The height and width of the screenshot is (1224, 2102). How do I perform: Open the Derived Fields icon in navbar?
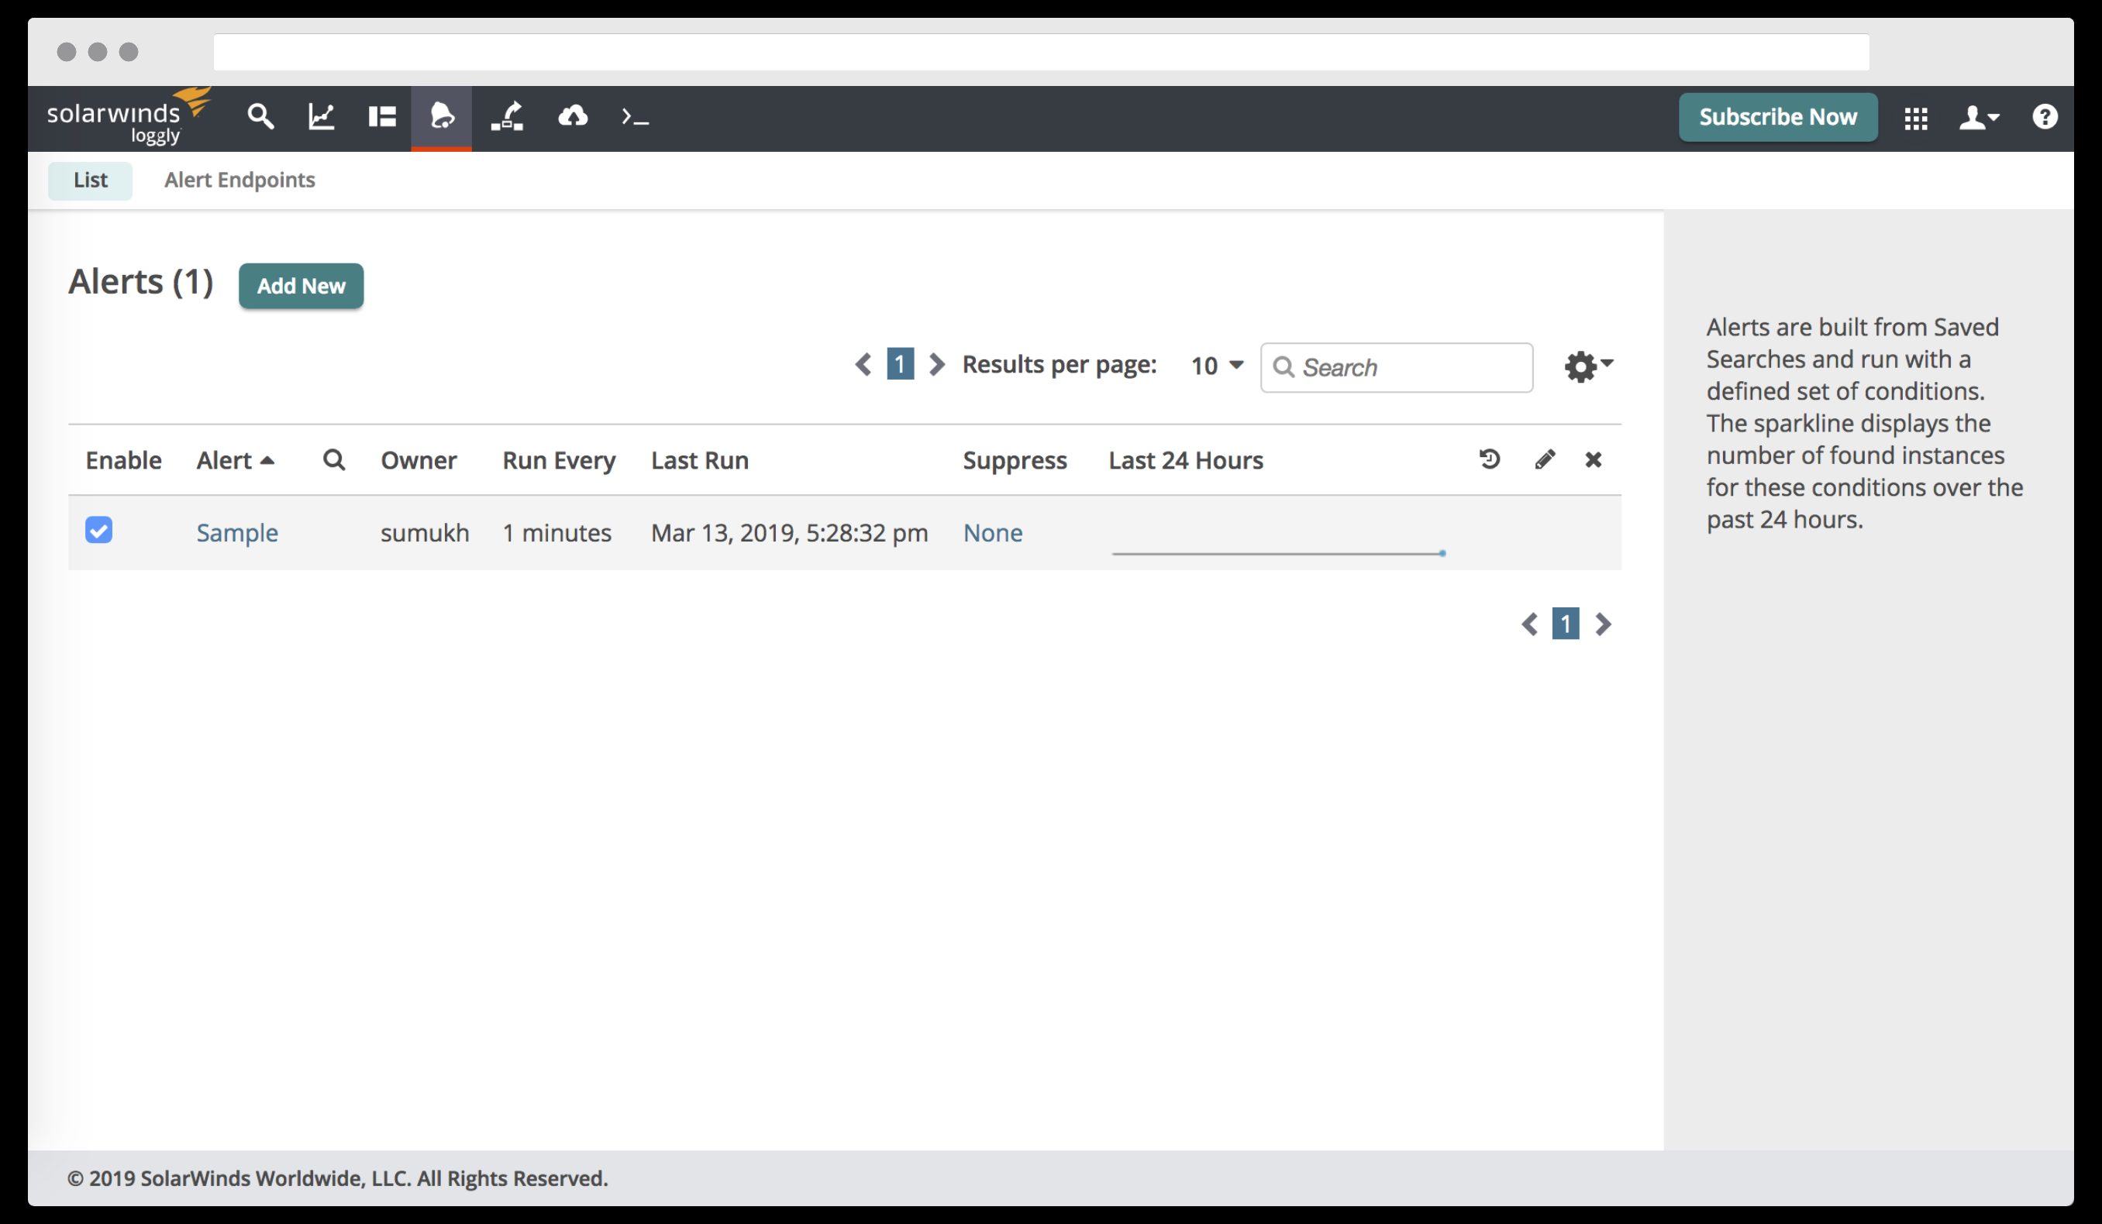507,116
